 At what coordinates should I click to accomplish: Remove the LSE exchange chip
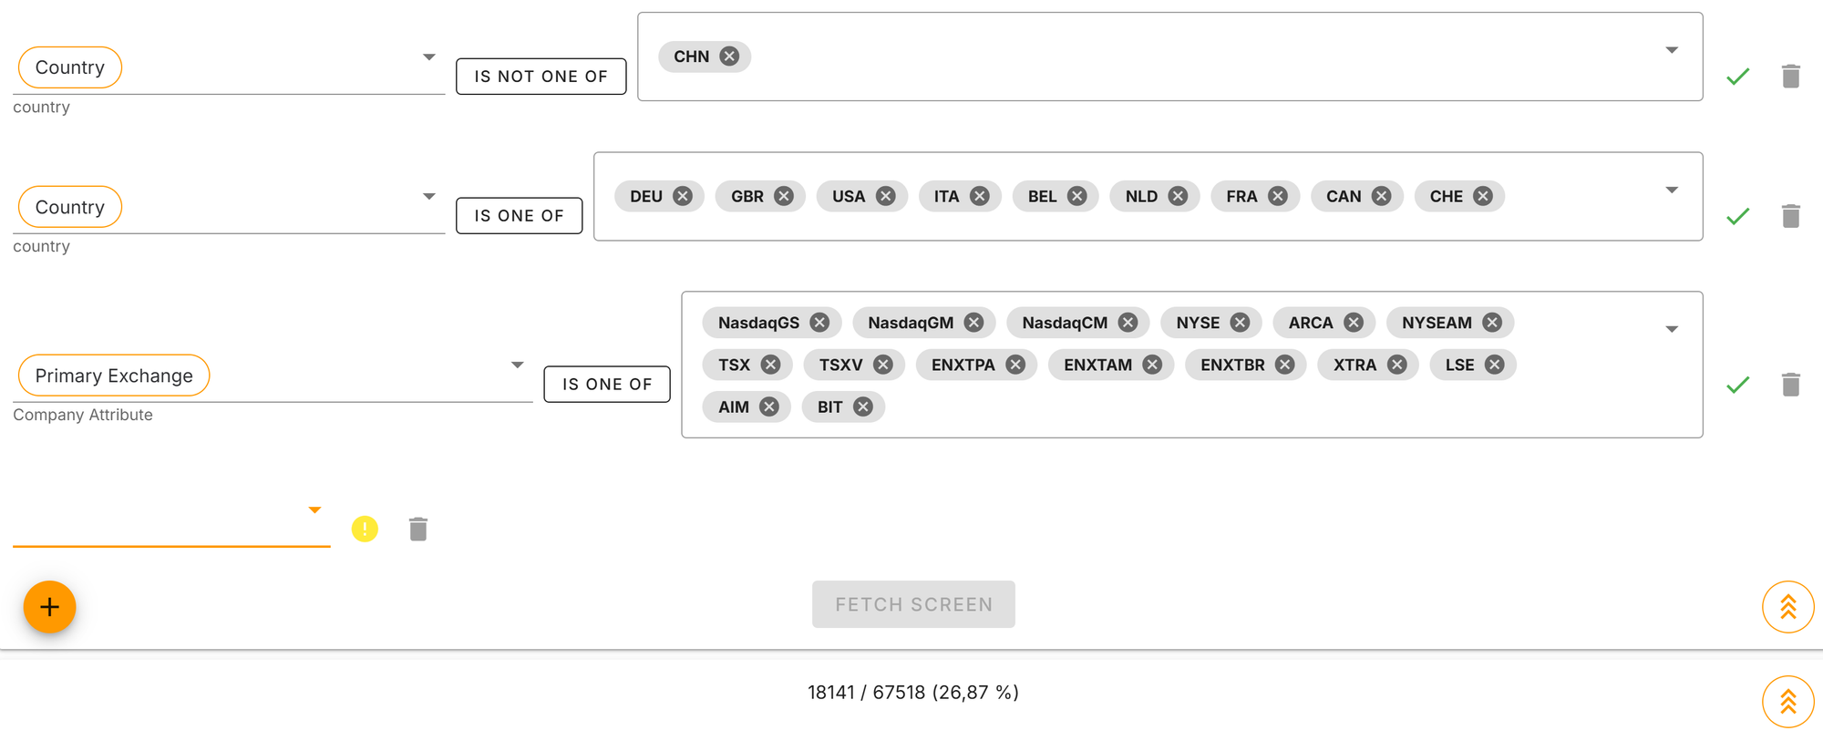(x=1494, y=365)
